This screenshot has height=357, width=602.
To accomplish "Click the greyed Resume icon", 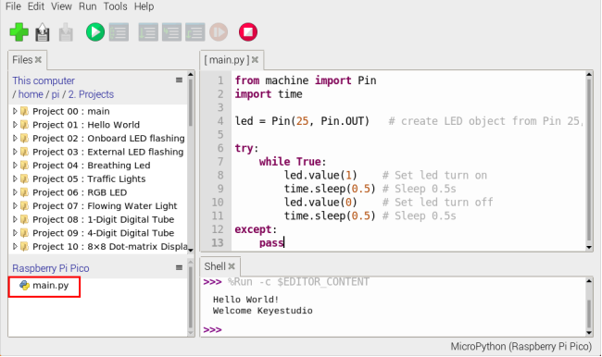I will coord(219,31).
